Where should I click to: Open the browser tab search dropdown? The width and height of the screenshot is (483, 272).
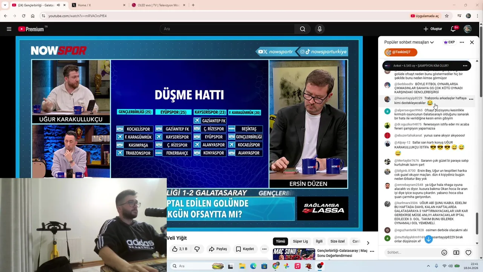[x=5, y=5]
